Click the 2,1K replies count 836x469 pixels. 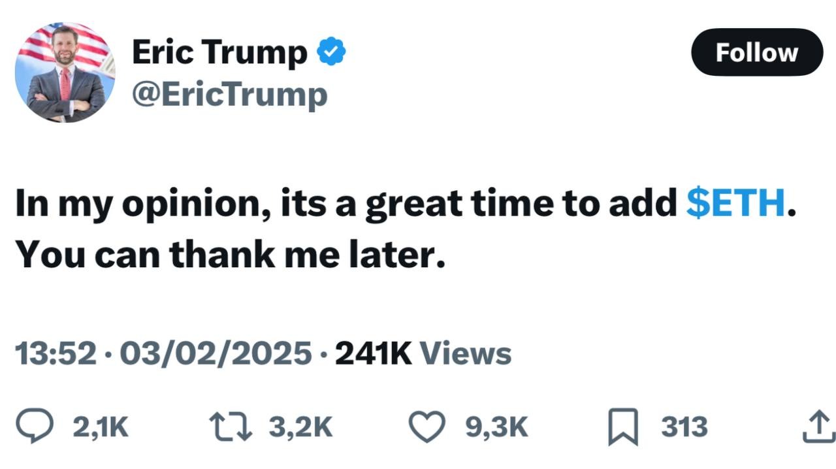100,427
